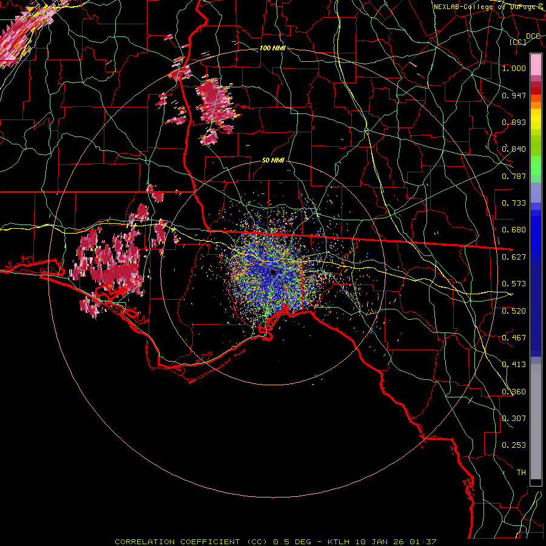Viewport: 546px width, 546px height.
Task: Click the 0.520 scale value
Action: click(x=514, y=311)
